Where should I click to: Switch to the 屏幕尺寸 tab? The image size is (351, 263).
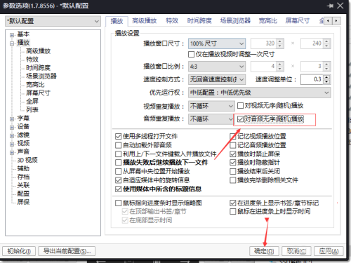pyautogui.click(x=297, y=21)
